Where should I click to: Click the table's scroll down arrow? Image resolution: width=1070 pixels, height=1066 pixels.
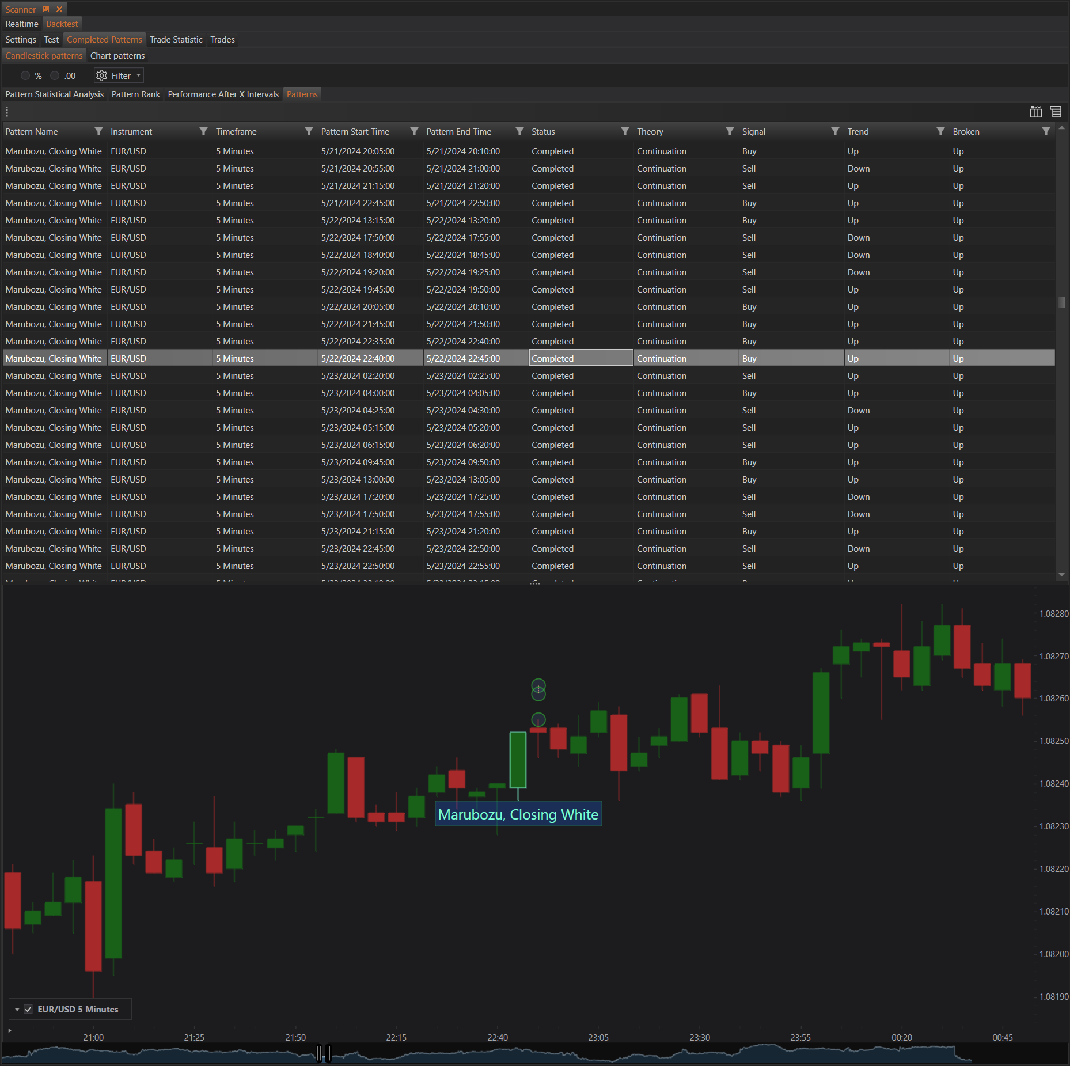[x=1061, y=575]
